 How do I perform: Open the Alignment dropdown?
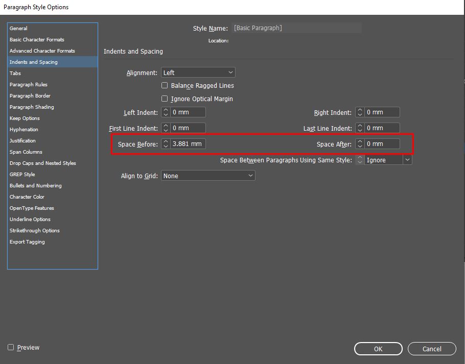pyautogui.click(x=198, y=73)
